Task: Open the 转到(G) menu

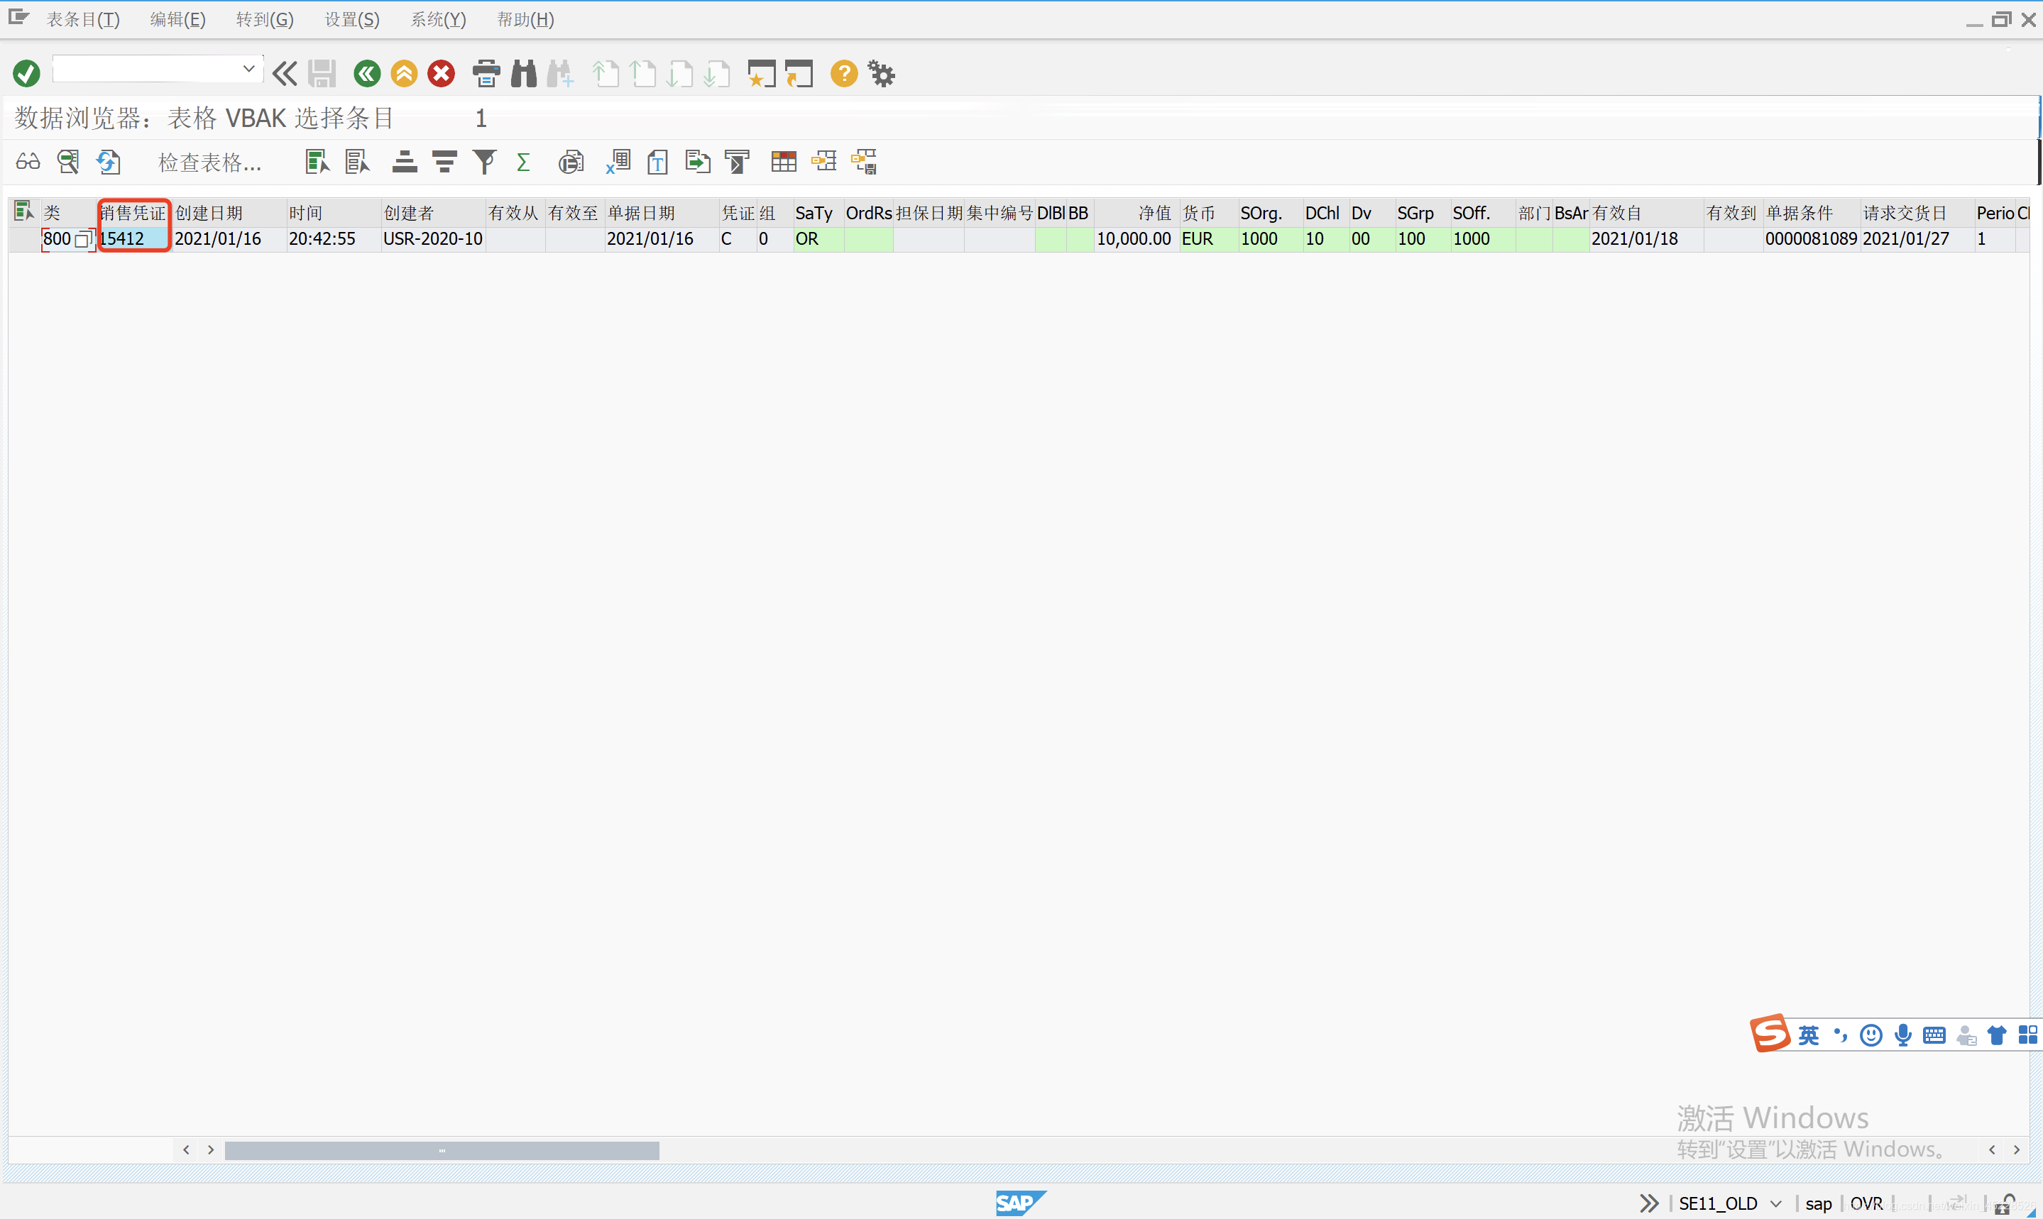Action: [265, 19]
